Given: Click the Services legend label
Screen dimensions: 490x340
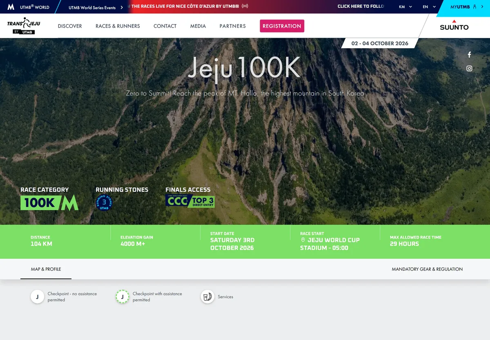Looking at the screenshot, I should tap(225, 297).
